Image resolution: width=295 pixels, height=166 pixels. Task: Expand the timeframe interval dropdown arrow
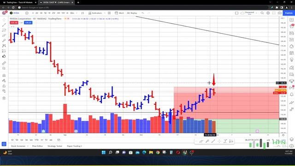77,13
